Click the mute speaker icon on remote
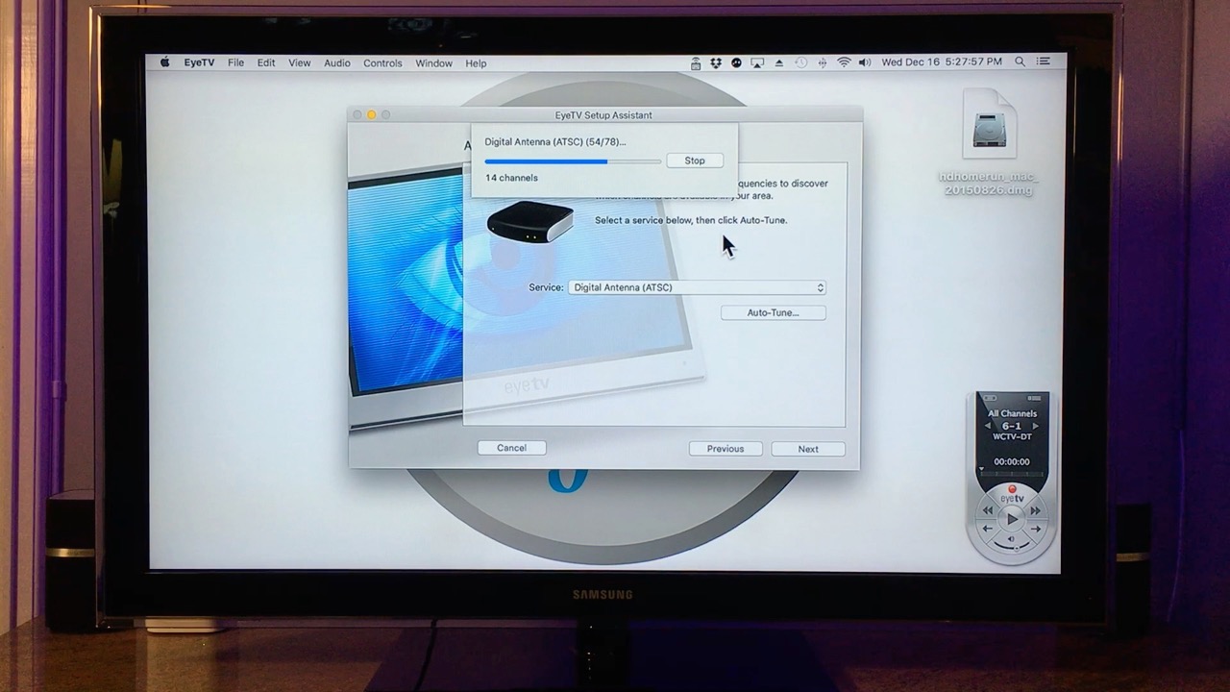This screenshot has height=692, width=1230. click(1011, 538)
